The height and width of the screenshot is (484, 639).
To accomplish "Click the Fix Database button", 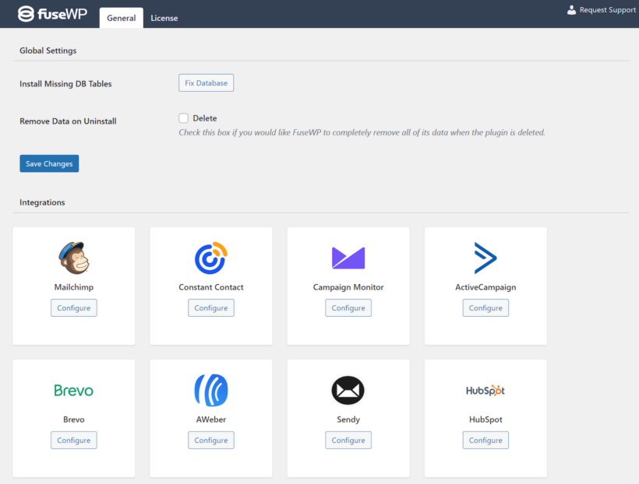I will 206,82.
